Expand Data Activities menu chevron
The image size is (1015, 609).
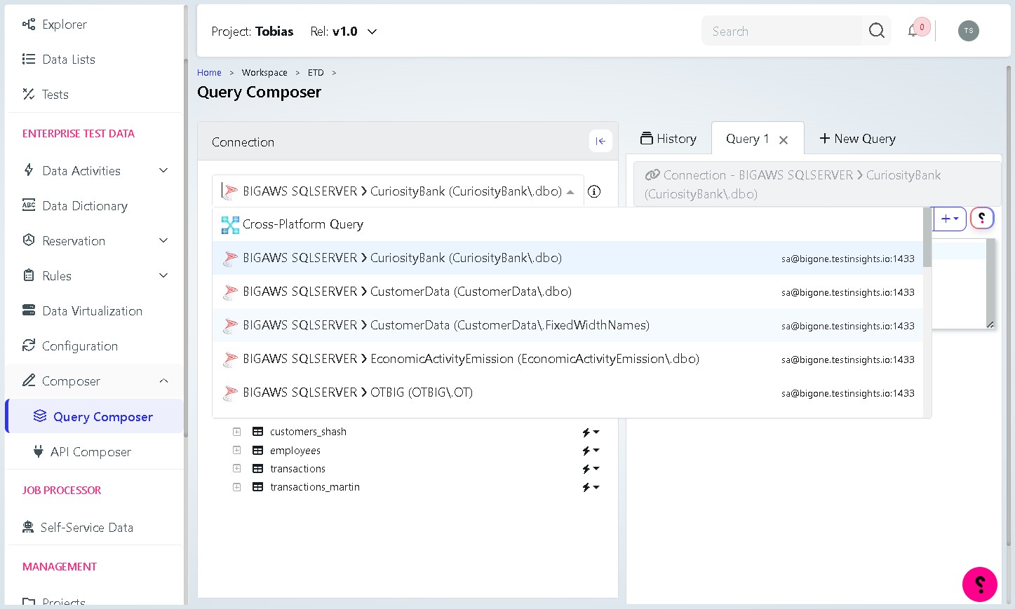tap(163, 170)
